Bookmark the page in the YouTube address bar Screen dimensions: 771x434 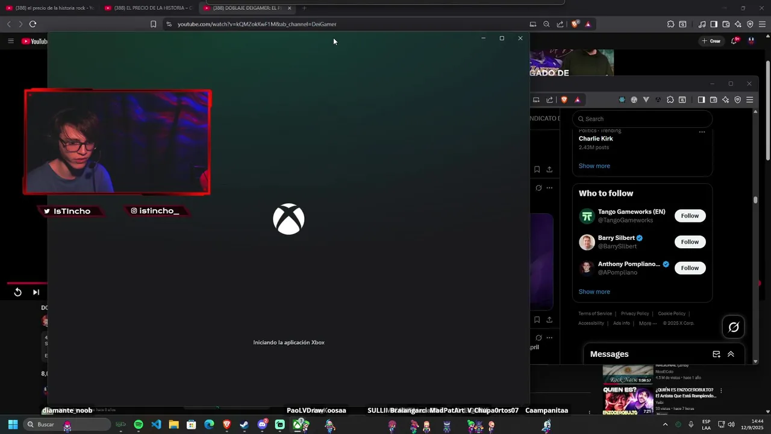click(153, 24)
